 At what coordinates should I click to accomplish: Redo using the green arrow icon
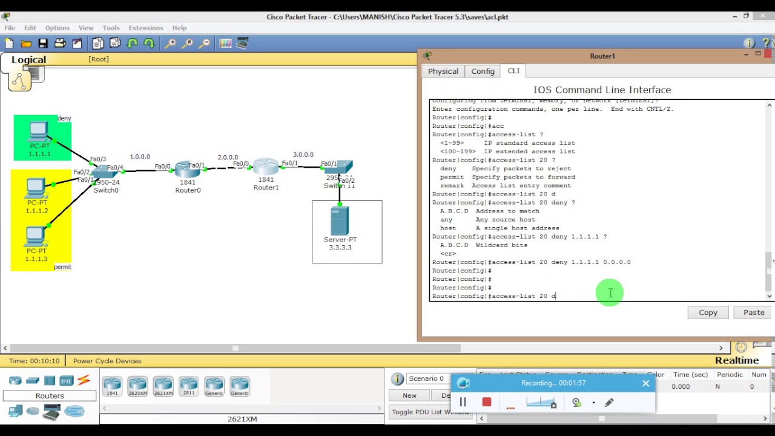tap(149, 44)
